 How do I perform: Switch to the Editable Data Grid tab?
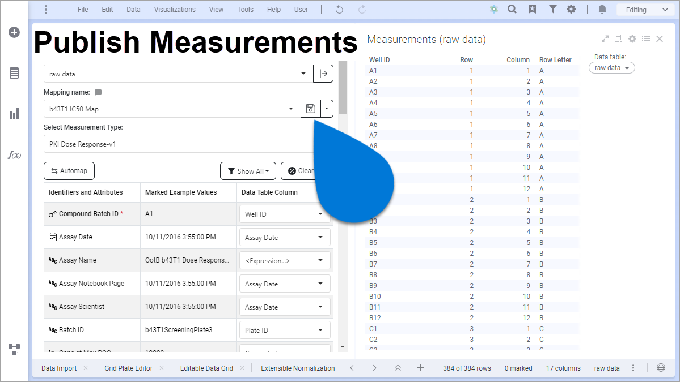tap(206, 368)
